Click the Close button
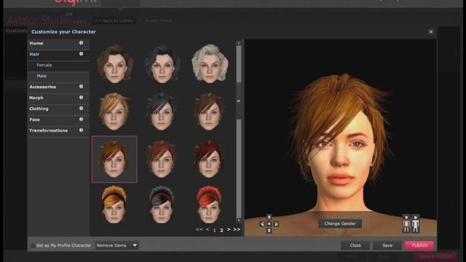 (x=355, y=245)
